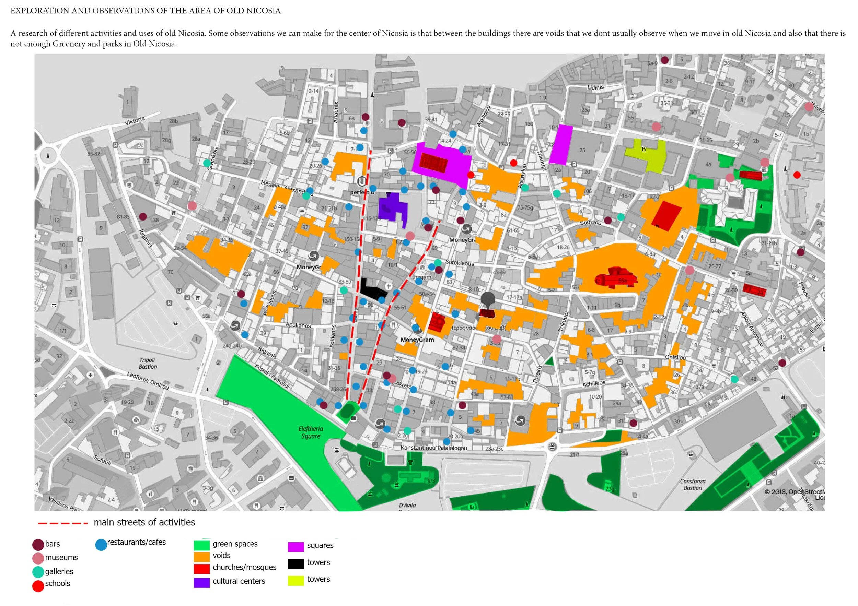Viewport: 858px width, 606px height.
Task: Select the yellow towers legend swatch
Action: tap(295, 580)
